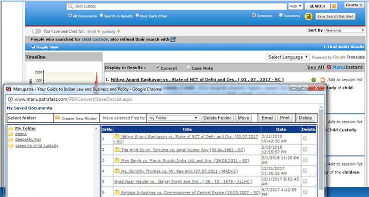Image resolution: width=369 pixels, height=197 pixels.
Task: Open the See All link
Action: tap(315, 67)
